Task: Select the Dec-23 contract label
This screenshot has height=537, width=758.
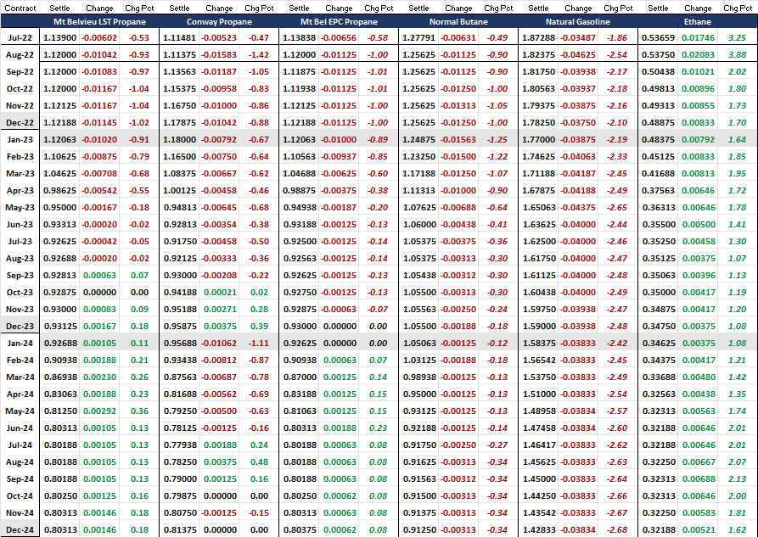Action: click(20, 327)
